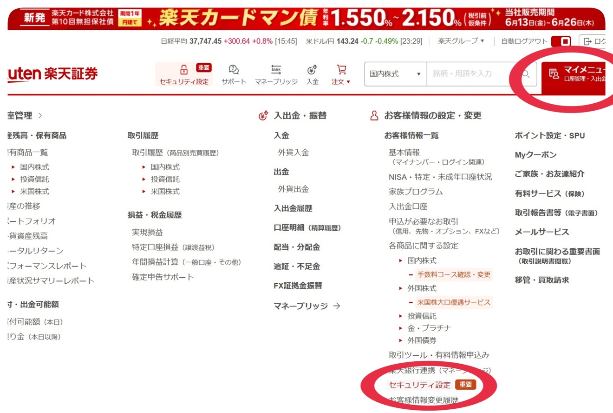The height and width of the screenshot is (413, 613).
Task: Open the 注文 dropdown arrow menu
Action: click(x=348, y=82)
